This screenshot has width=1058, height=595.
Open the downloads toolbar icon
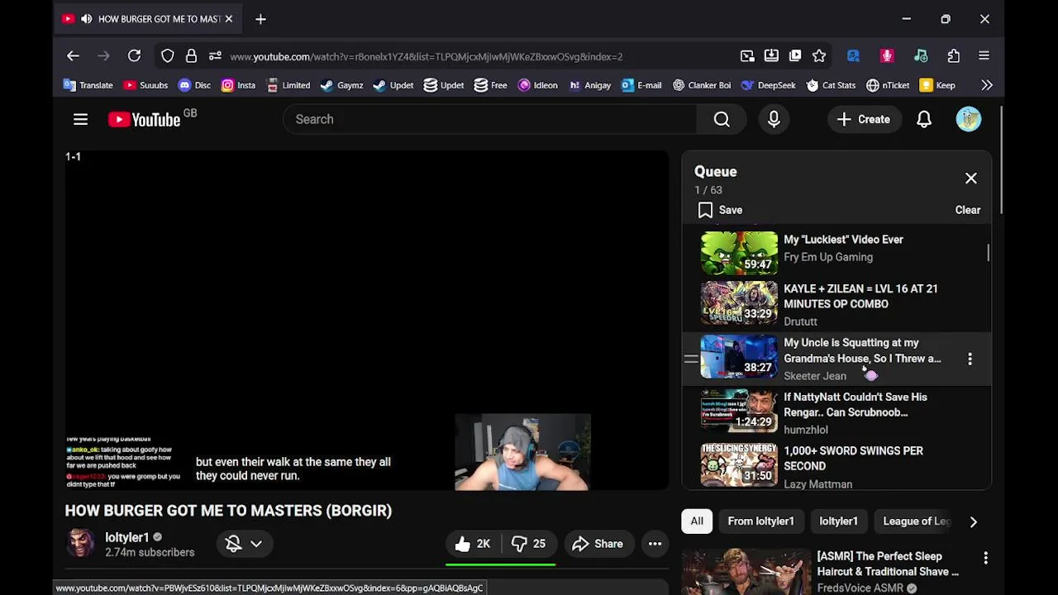pyautogui.click(x=771, y=56)
